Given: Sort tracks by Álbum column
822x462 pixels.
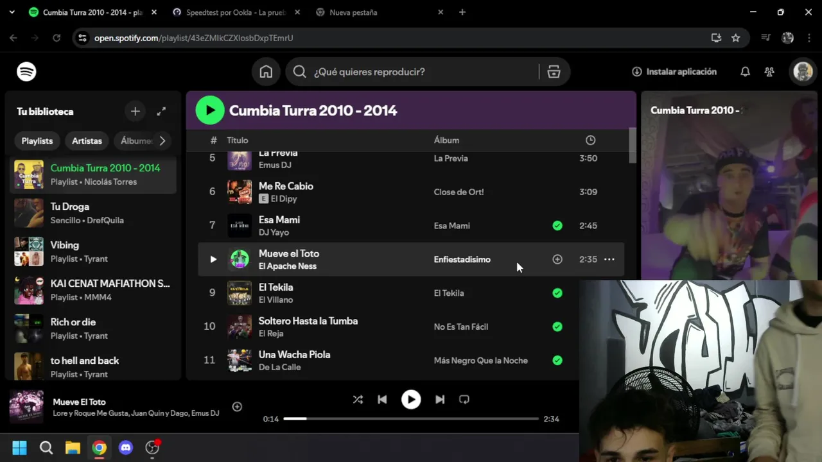Looking at the screenshot, I should 446,141.
